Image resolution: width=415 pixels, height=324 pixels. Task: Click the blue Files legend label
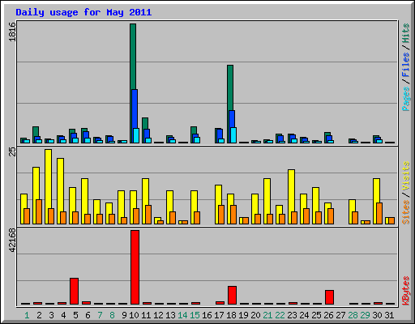[x=405, y=65]
